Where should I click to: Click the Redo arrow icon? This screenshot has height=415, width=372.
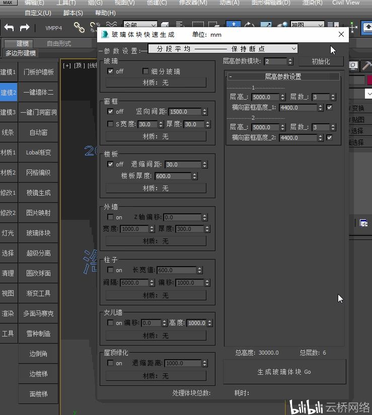25,27
